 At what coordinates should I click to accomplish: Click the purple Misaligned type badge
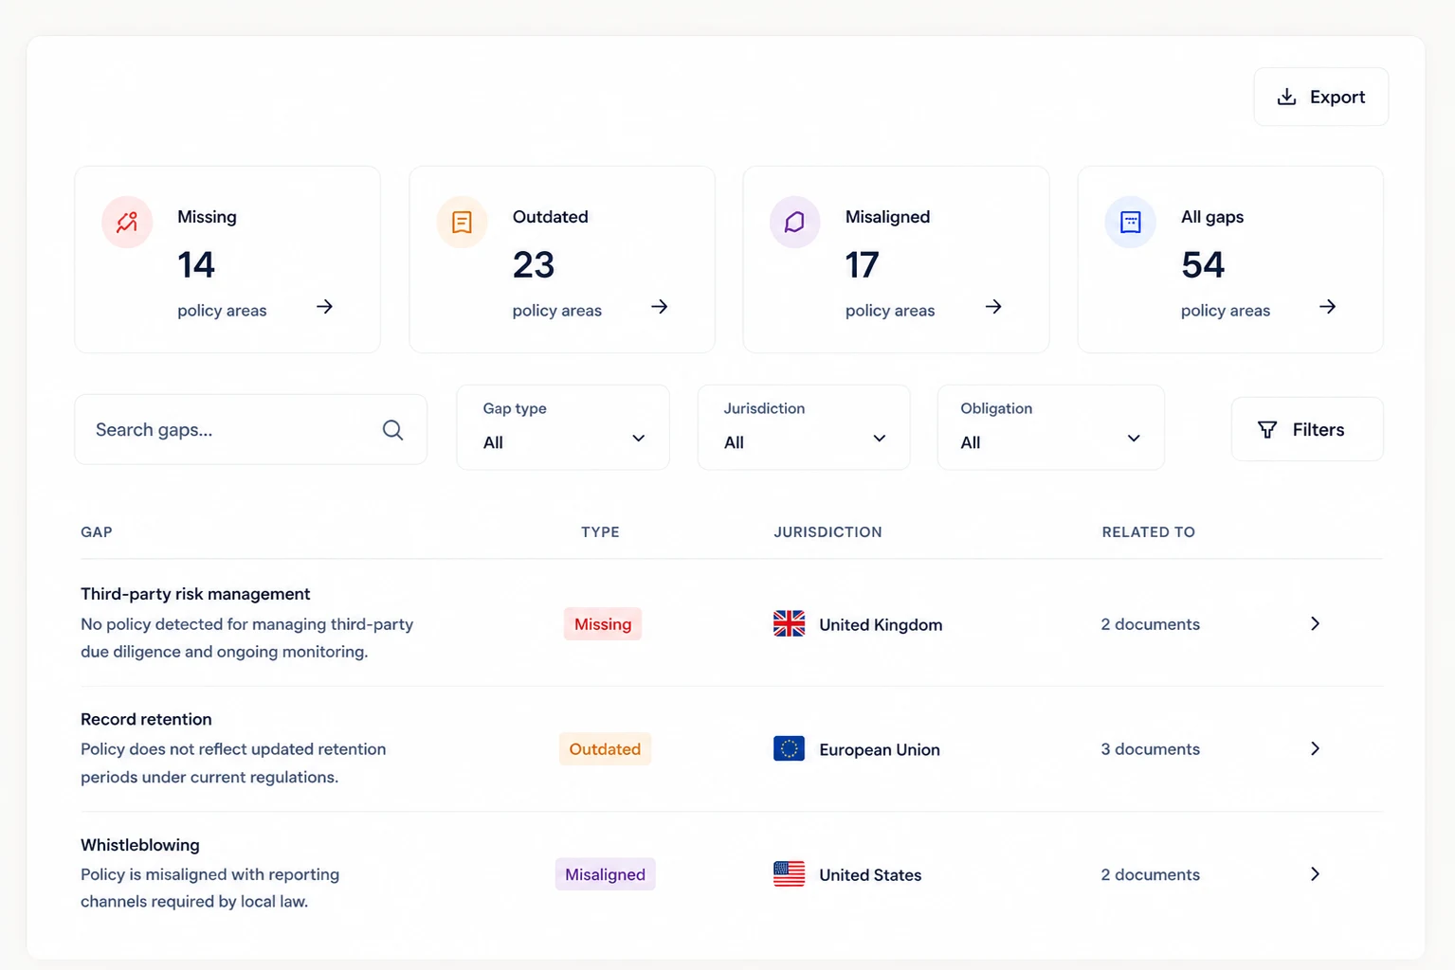pyautogui.click(x=605, y=874)
